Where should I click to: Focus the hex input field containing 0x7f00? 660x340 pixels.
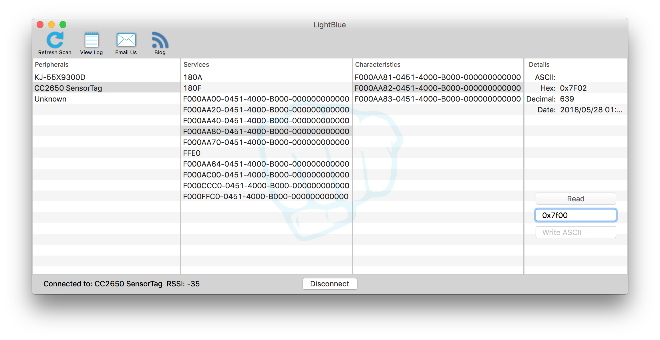coord(576,215)
